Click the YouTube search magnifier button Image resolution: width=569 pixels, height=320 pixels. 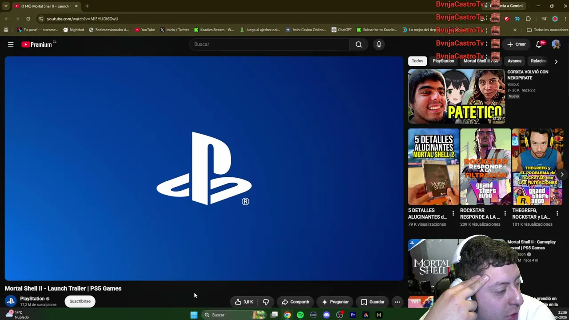coord(359,44)
